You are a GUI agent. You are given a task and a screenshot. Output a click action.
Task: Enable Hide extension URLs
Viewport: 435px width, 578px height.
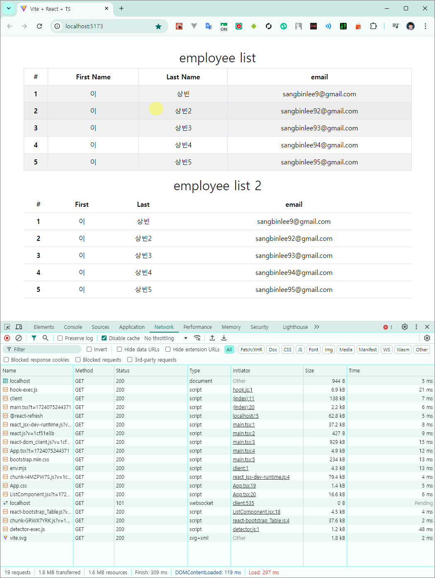click(168, 349)
